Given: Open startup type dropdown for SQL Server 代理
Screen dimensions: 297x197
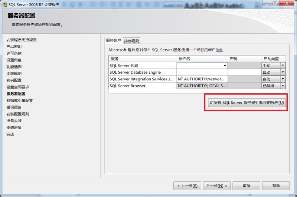Looking at the screenshot, I should click(x=283, y=66).
